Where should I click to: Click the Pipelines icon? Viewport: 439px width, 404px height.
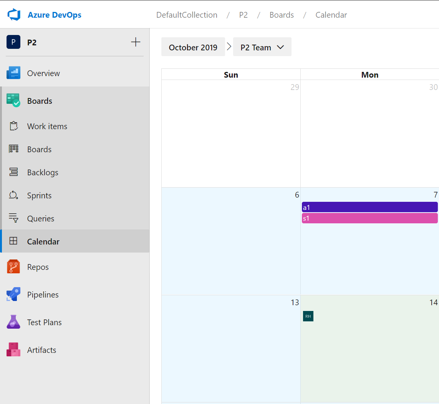tap(14, 294)
